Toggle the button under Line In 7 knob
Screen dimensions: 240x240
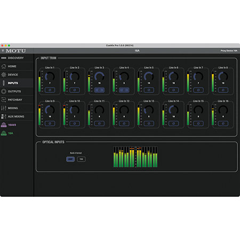(198, 90)
